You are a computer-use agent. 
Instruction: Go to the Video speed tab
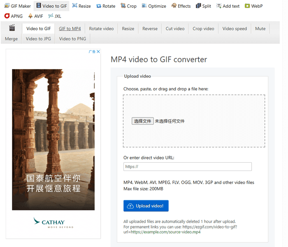[235, 29]
